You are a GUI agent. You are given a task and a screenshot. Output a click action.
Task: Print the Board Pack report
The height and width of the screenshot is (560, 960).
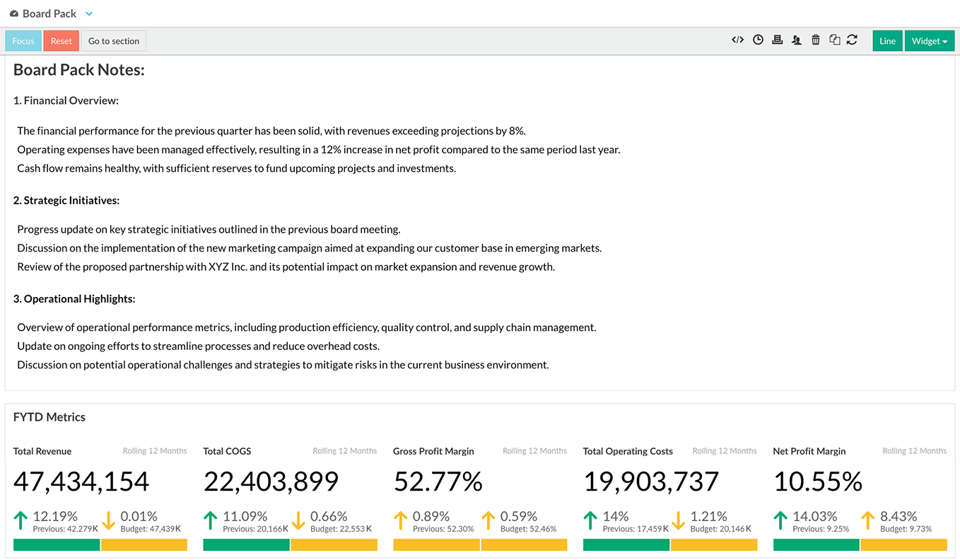click(778, 40)
